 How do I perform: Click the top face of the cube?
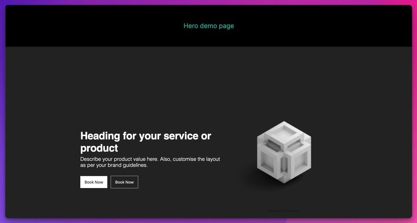coord(285,134)
